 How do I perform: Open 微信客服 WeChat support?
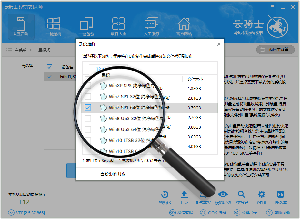coord(181,213)
